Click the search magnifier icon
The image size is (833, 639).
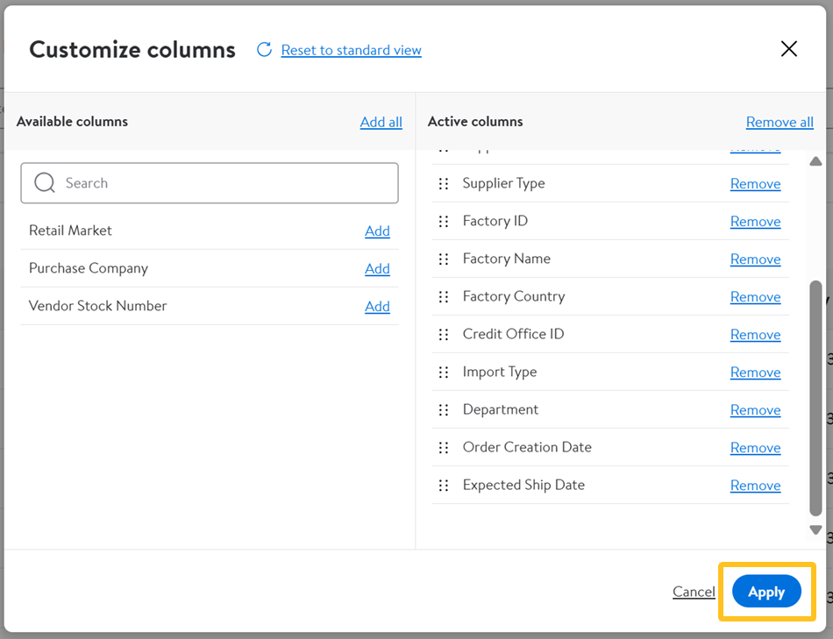tap(45, 183)
